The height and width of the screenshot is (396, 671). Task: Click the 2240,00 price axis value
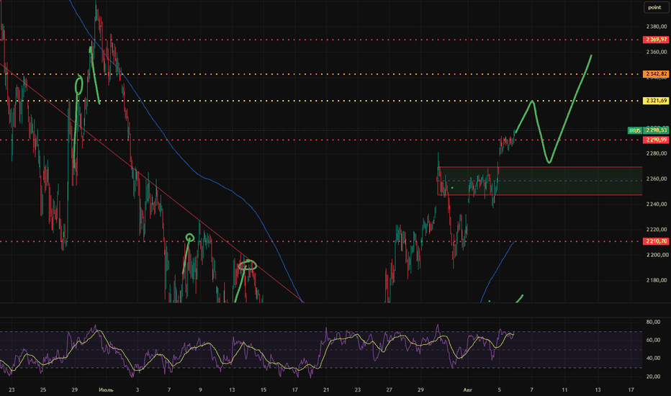coord(657,204)
